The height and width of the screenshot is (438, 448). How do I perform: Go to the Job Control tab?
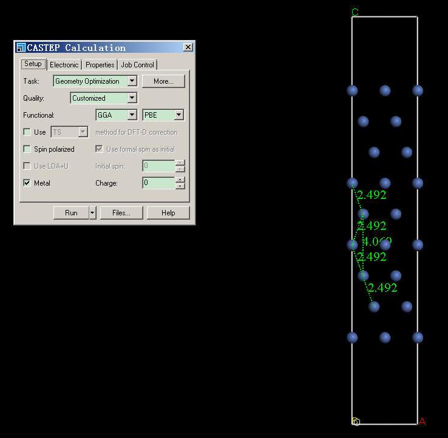click(137, 65)
